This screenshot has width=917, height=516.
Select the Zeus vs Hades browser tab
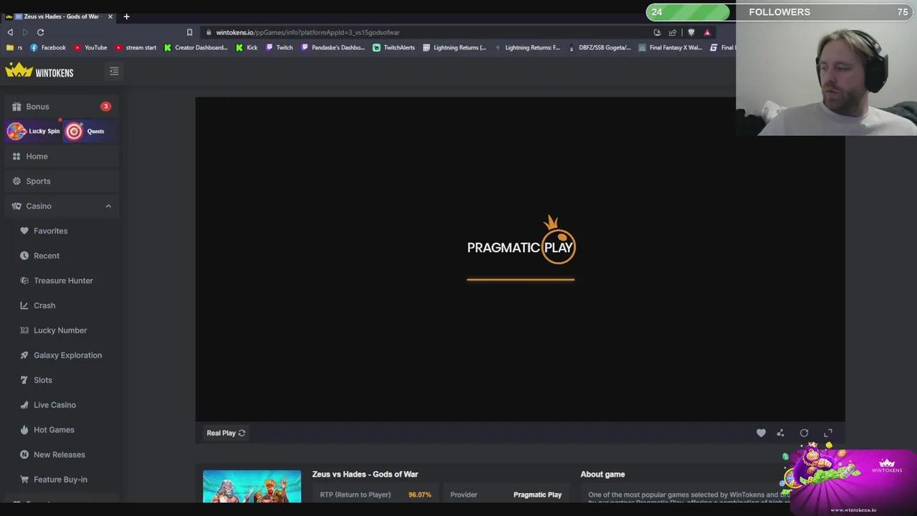[60, 16]
